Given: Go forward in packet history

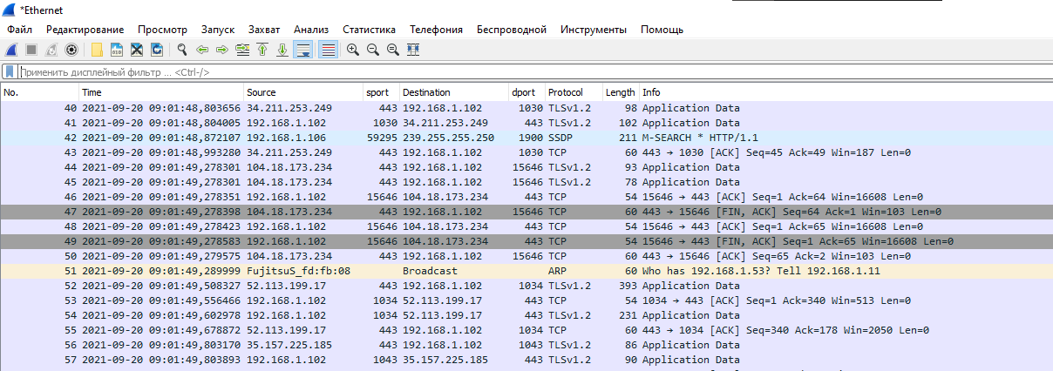Looking at the screenshot, I should coord(222,51).
